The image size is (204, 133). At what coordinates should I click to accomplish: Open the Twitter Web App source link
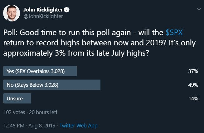79,126
